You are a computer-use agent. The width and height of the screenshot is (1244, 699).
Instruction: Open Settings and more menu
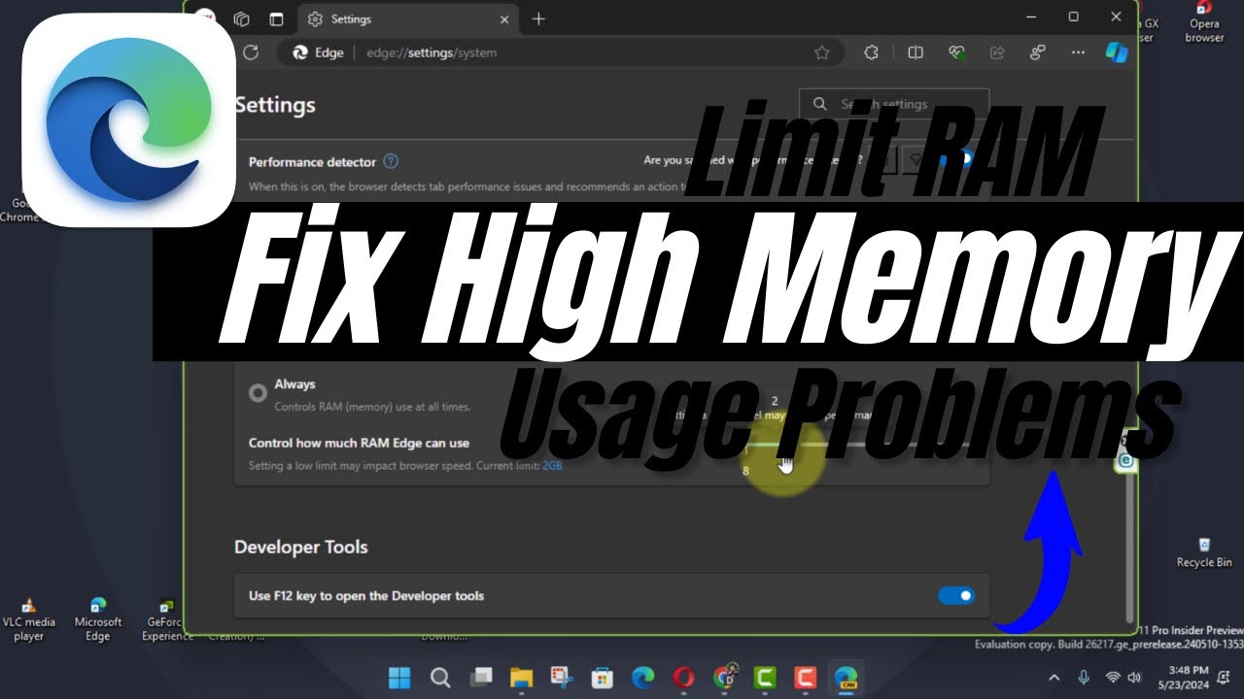tap(1078, 52)
